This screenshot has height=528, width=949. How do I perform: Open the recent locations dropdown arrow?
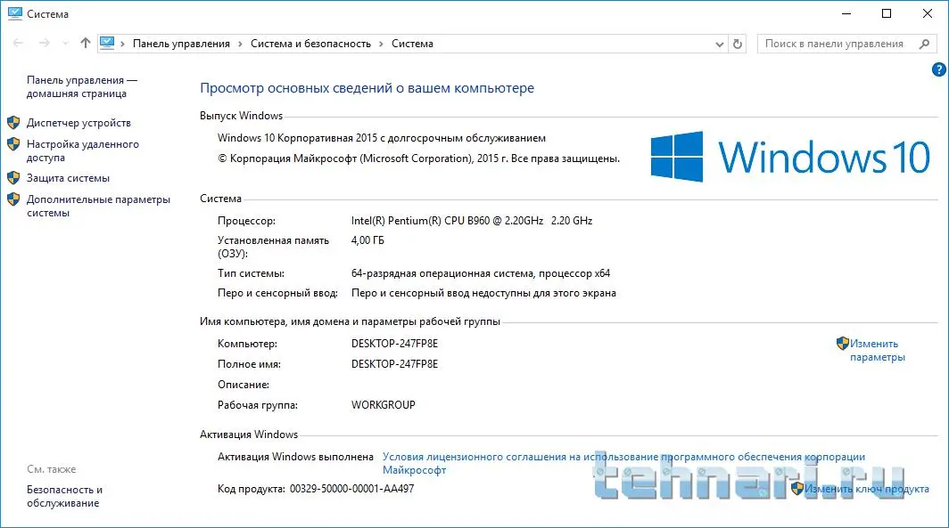(x=65, y=44)
